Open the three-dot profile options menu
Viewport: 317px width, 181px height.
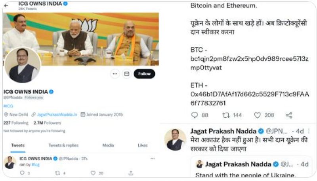point(115,74)
